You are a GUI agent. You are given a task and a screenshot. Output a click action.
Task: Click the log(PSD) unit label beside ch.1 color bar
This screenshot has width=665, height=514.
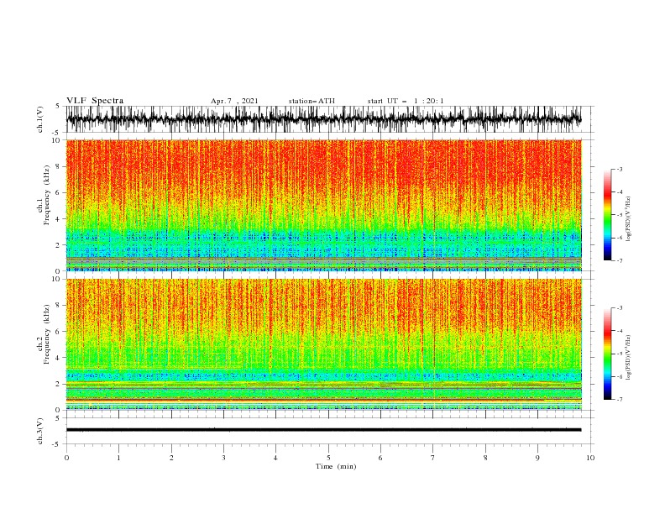[629, 219]
